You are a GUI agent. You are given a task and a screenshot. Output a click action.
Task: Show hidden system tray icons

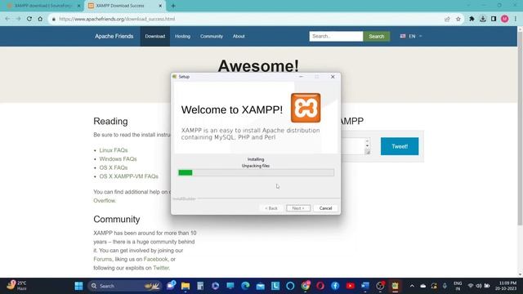(x=412, y=286)
